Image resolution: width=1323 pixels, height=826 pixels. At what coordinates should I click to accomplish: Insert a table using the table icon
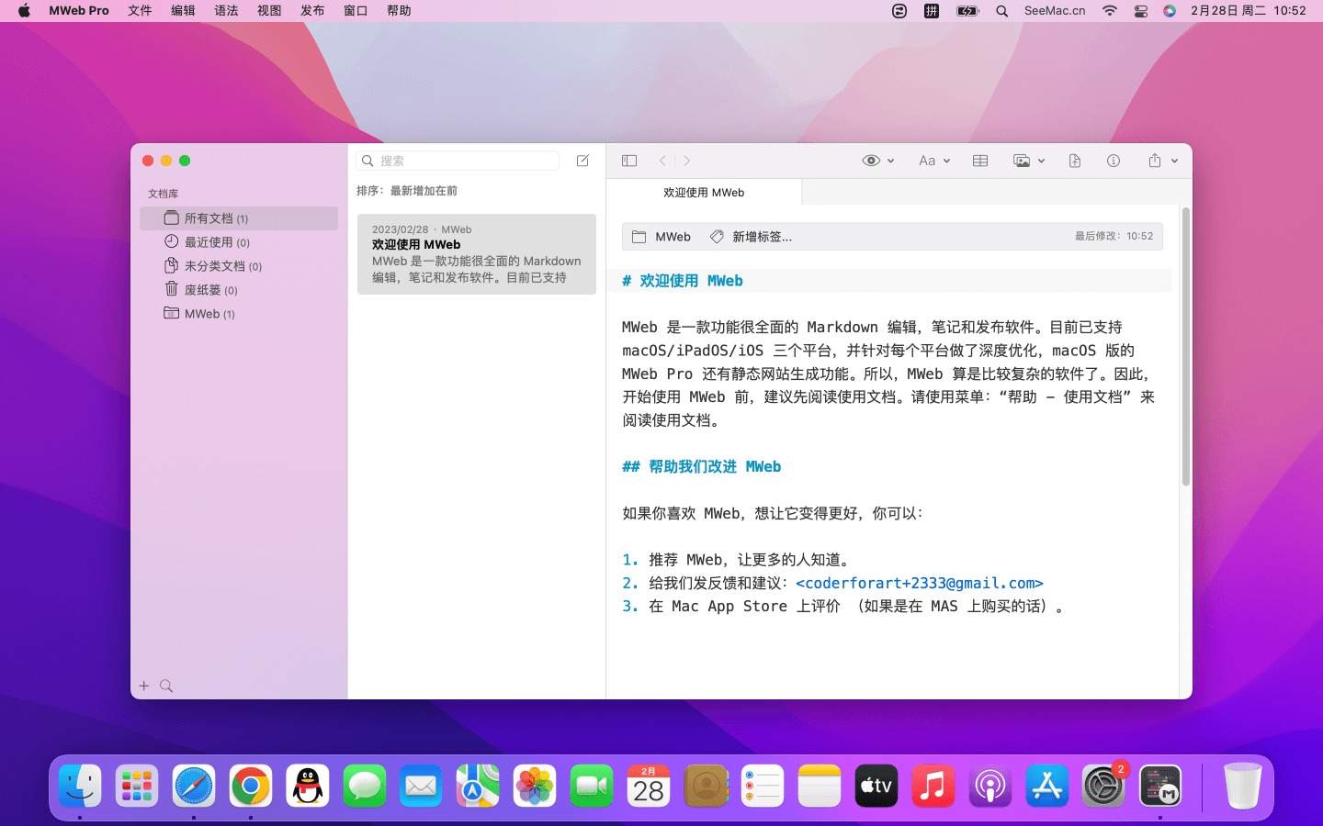coord(980,161)
